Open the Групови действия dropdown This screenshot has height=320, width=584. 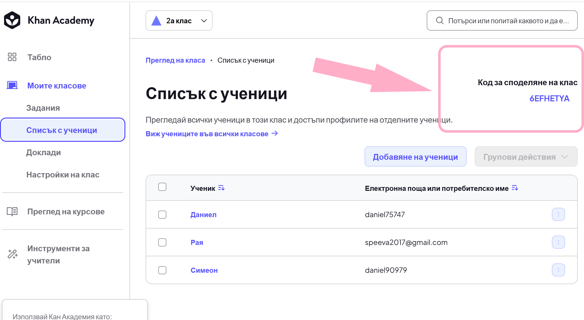pos(526,157)
